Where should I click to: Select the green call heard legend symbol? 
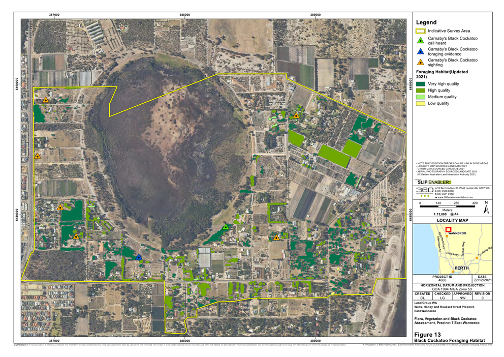pos(421,41)
